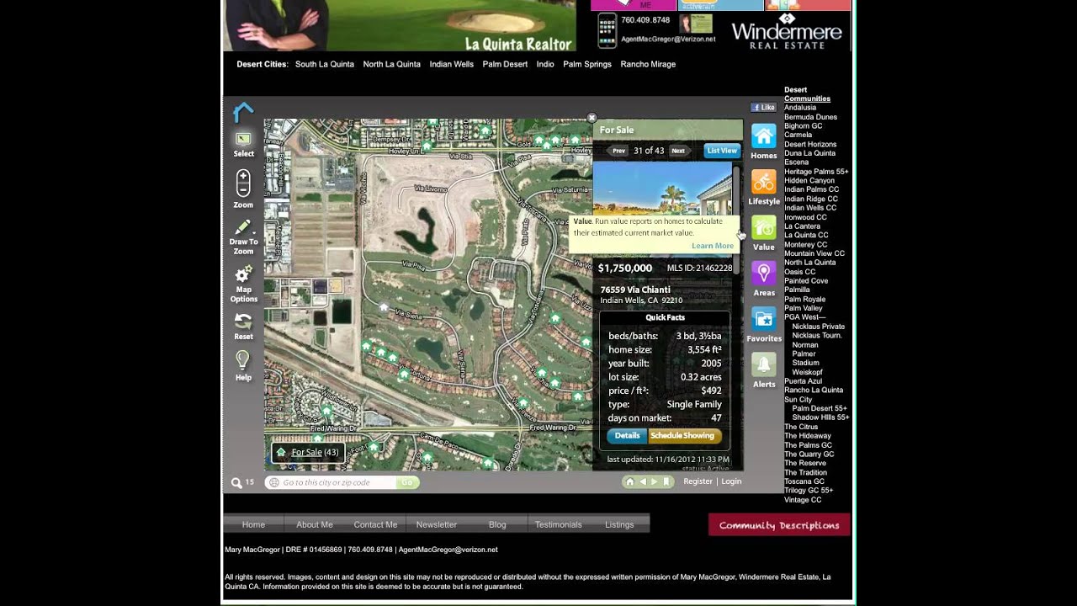Open Rancho Mirage city link
Screen dimensions: 1077x606
click(x=648, y=64)
